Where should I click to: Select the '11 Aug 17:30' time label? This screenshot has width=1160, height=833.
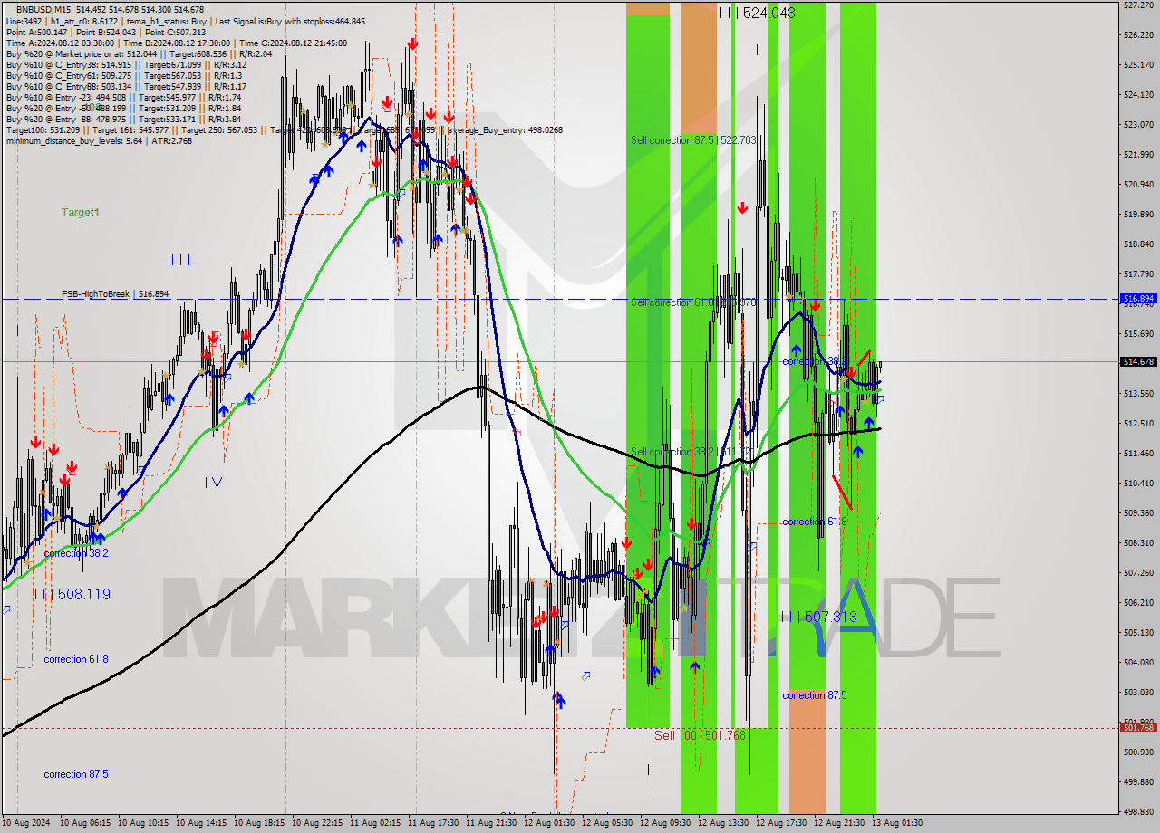[x=433, y=823]
